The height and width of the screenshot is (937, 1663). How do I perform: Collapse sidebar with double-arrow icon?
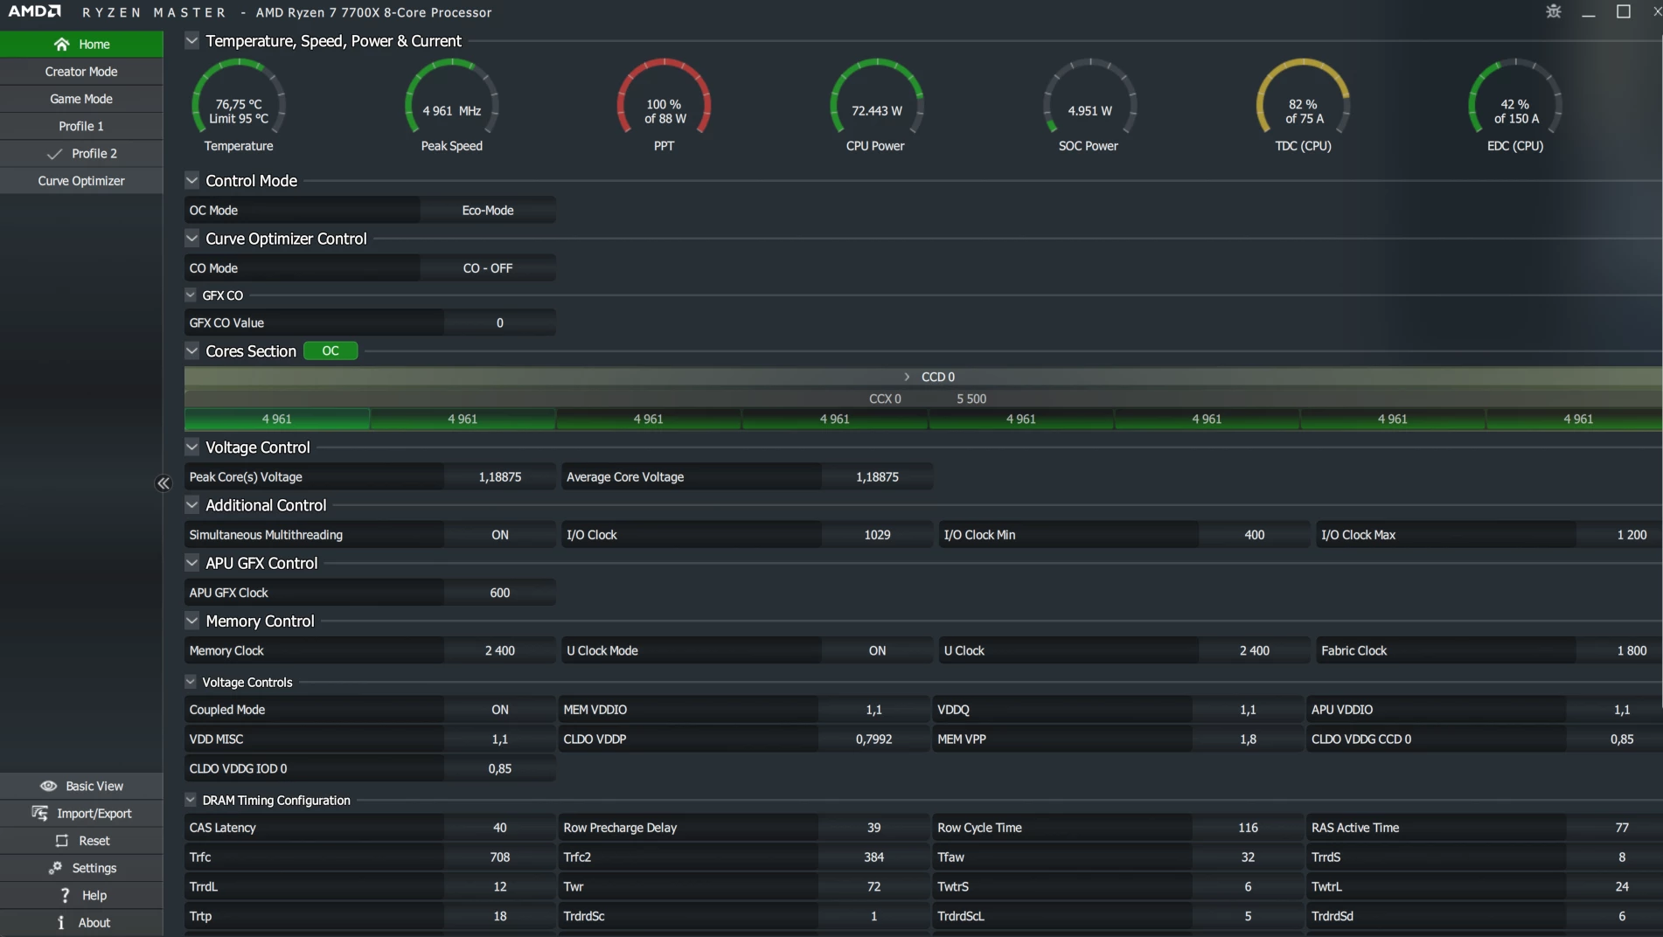164,483
